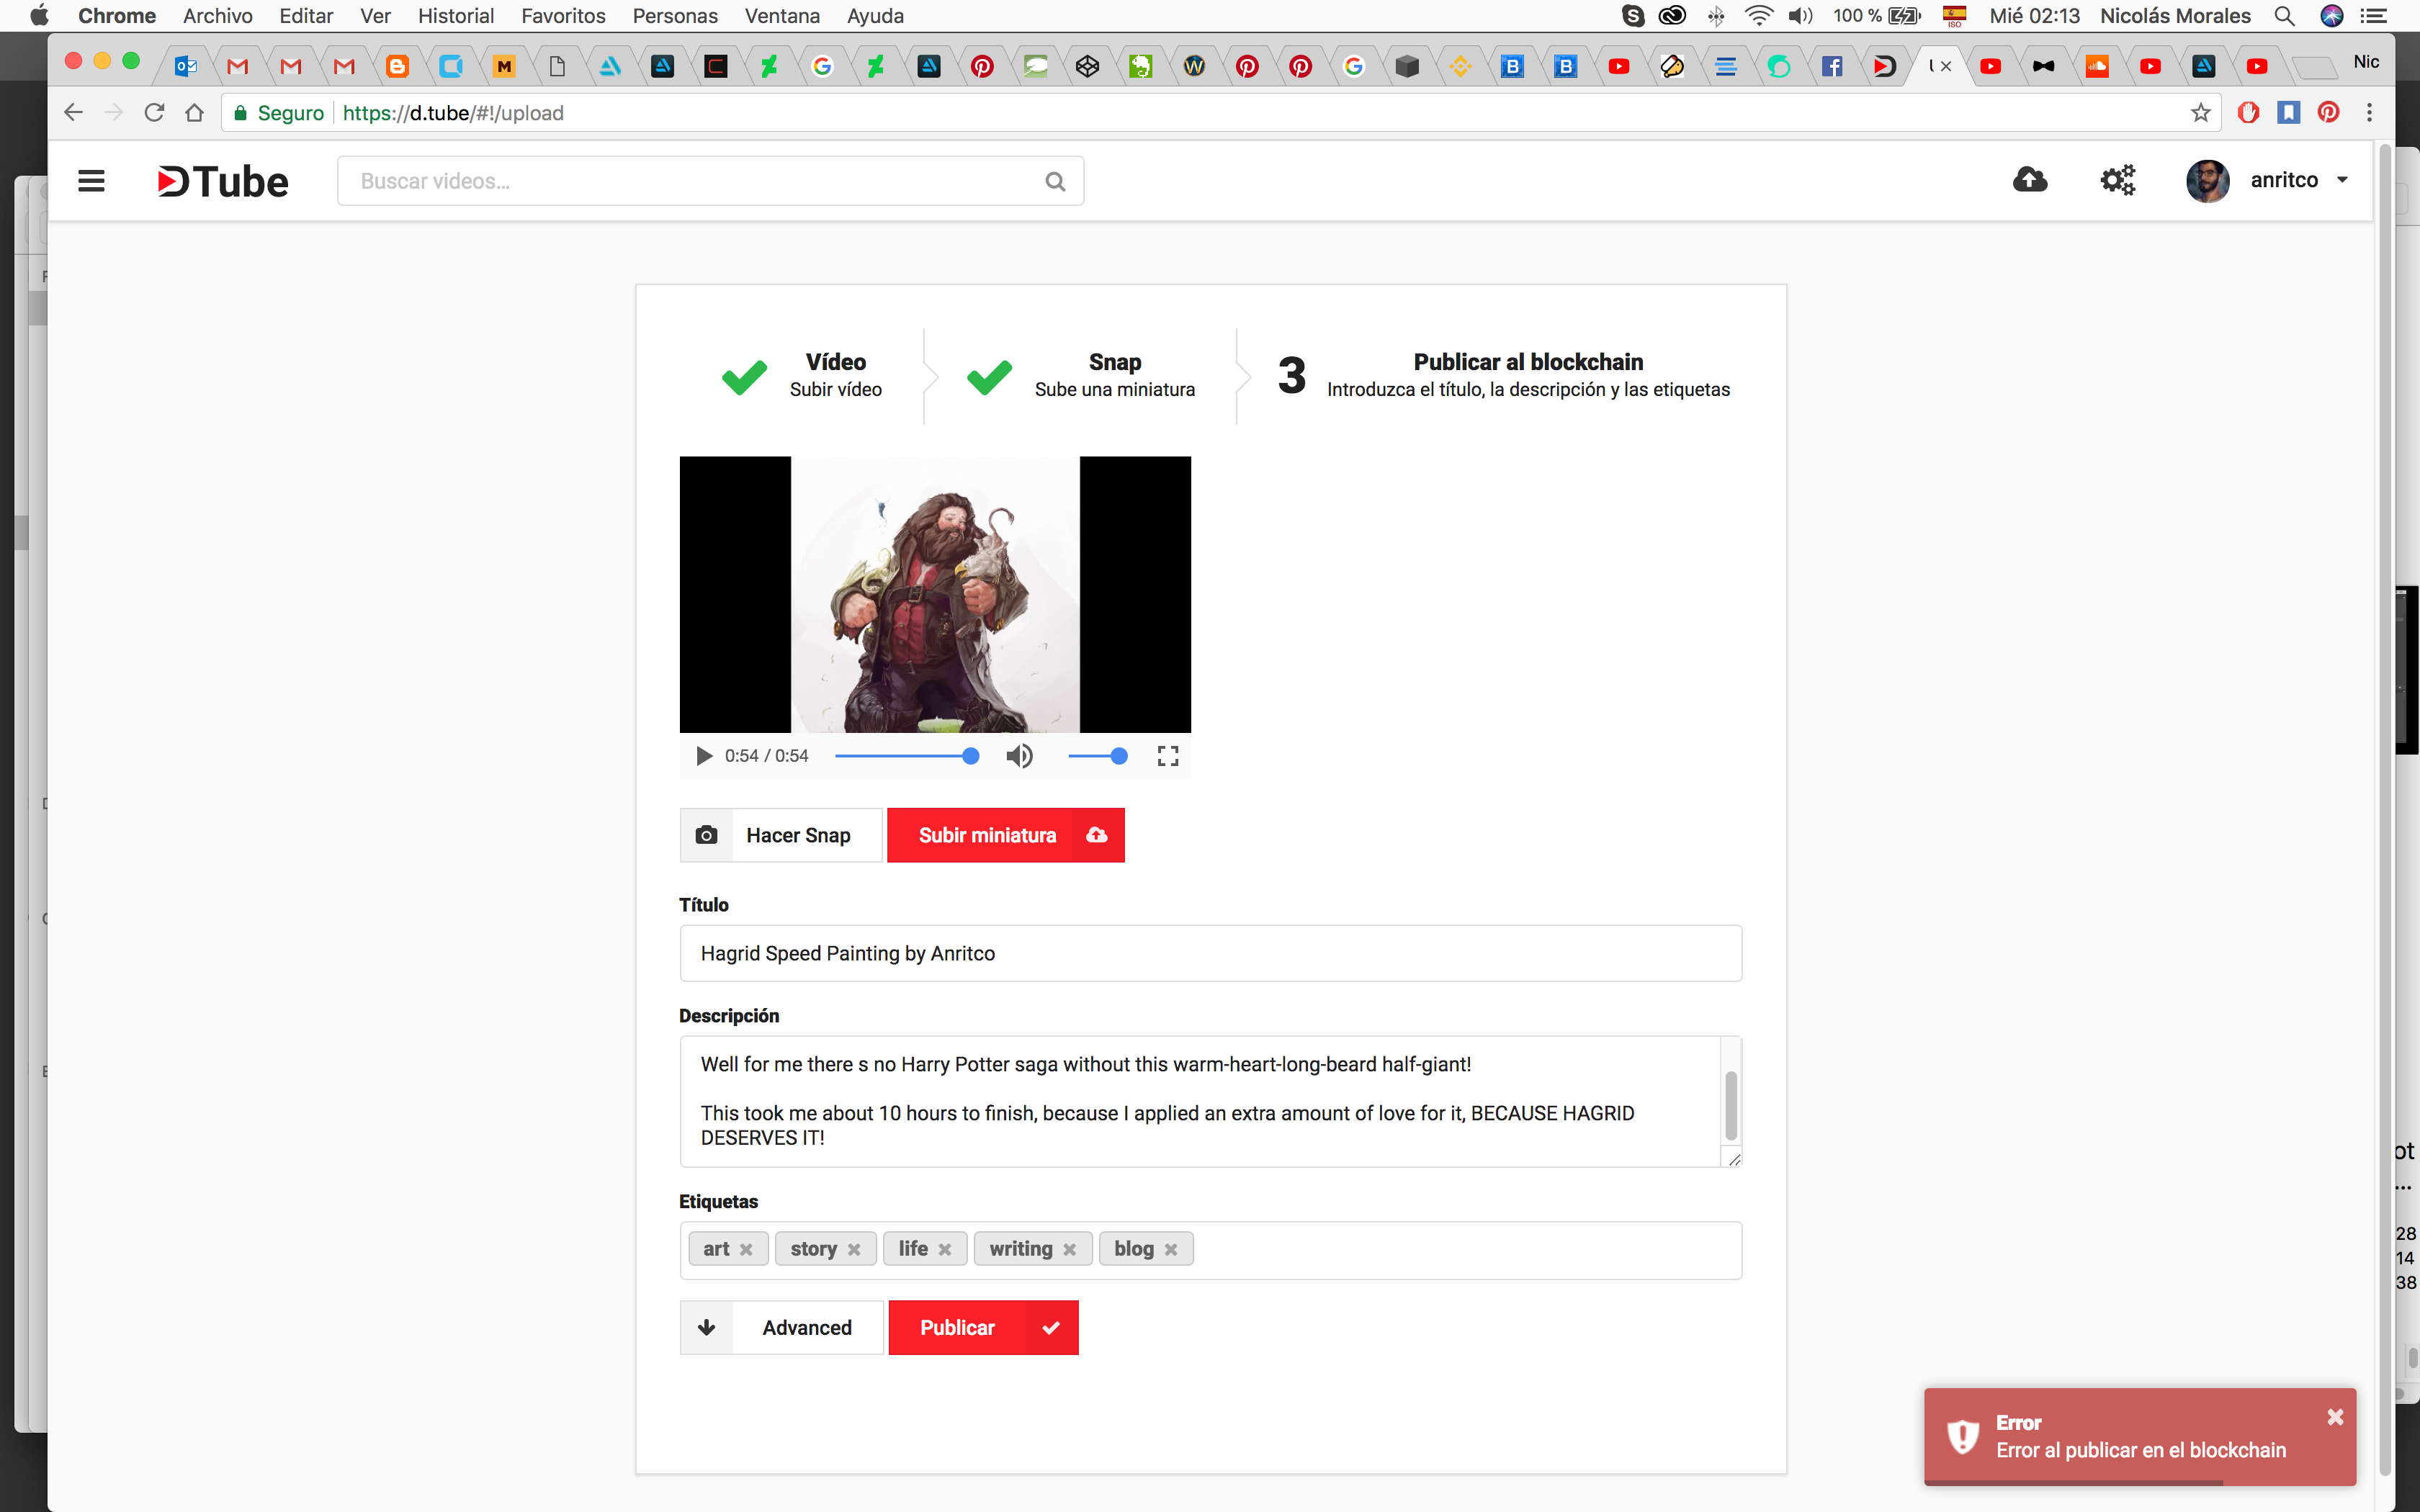The height and width of the screenshot is (1512, 2420).
Task: Enter fullscreen on the video player
Action: click(1167, 756)
